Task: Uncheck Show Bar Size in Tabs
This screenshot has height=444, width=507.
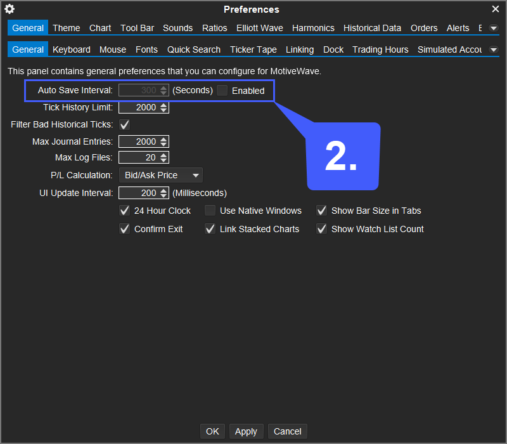Action: 321,210
